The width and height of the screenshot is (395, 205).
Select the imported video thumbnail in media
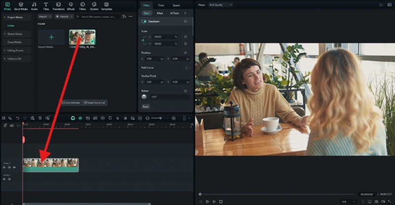82,37
